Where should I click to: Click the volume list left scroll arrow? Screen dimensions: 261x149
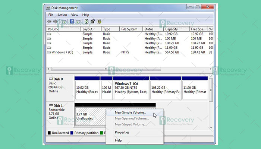(x=48, y=69)
